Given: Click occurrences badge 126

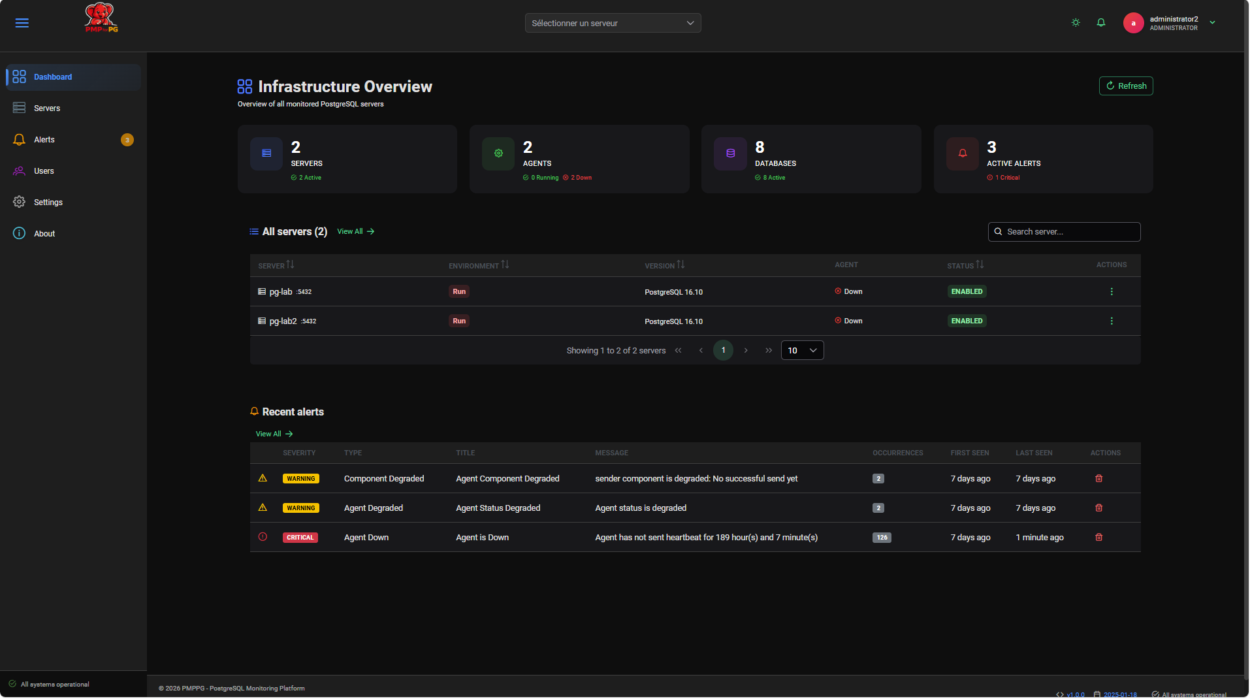Looking at the screenshot, I should [x=882, y=538].
